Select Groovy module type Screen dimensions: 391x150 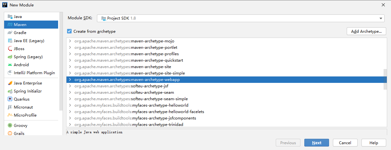coord(31,126)
